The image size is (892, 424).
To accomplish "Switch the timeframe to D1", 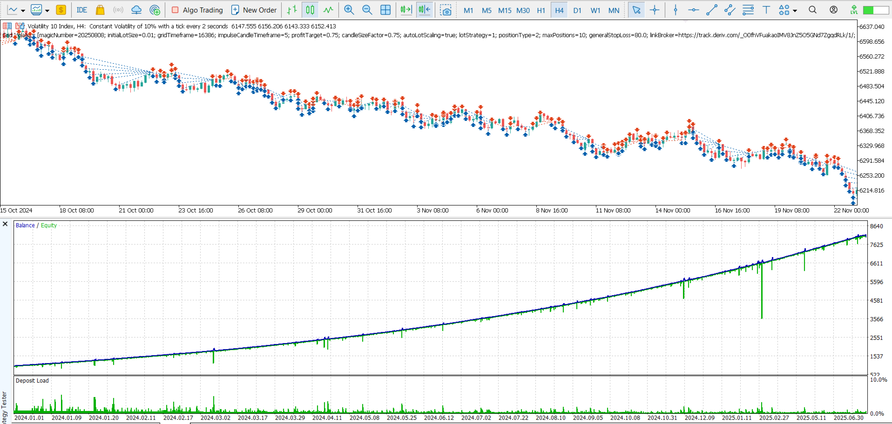I will (x=577, y=10).
